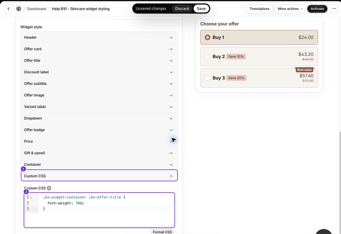The image size is (341, 234).
Task: Expand the Offer badge section
Action: [99, 130]
